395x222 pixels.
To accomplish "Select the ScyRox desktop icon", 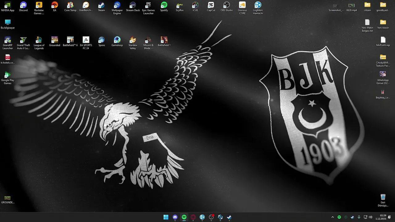I will click(x=180, y=7).
